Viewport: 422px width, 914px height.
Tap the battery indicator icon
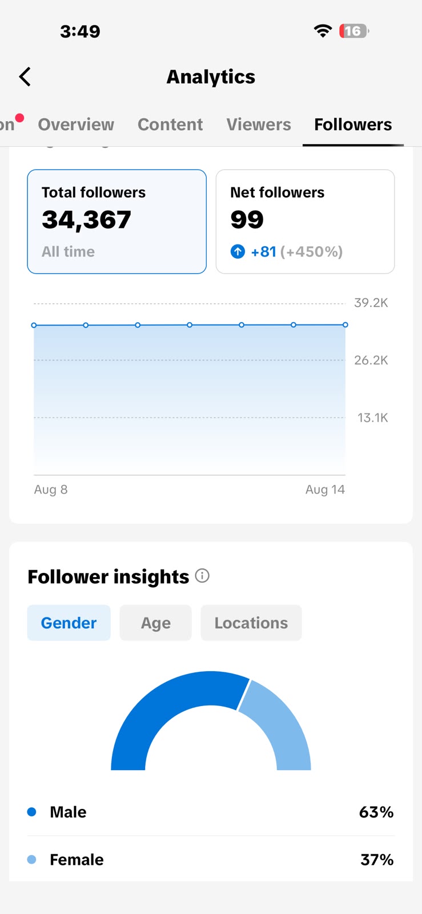(354, 31)
